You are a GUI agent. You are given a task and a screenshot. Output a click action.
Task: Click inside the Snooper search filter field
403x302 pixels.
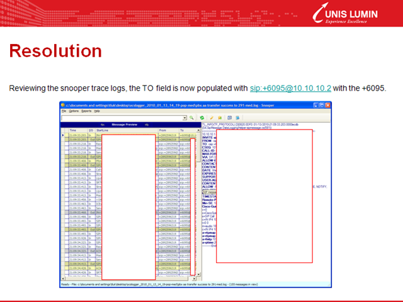[122, 118]
